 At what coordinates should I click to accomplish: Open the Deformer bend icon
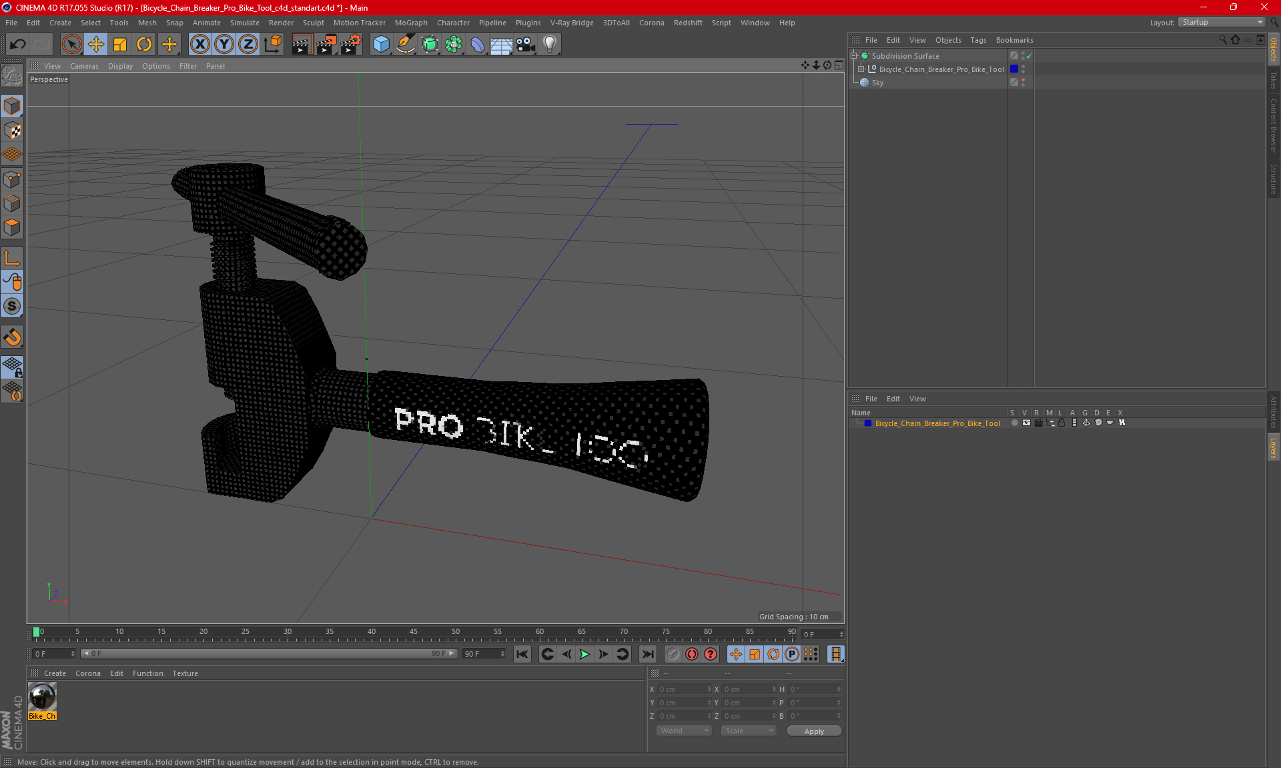pyautogui.click(x=478, y=45)
